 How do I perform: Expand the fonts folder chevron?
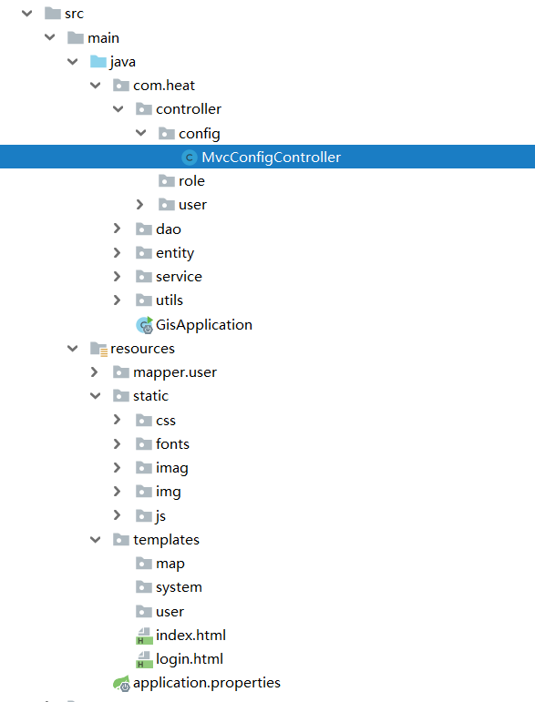coord(117,443)
